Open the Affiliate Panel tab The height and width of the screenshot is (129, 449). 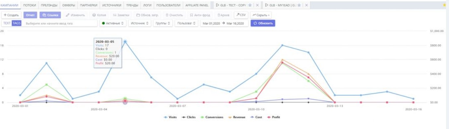(197, 5)
